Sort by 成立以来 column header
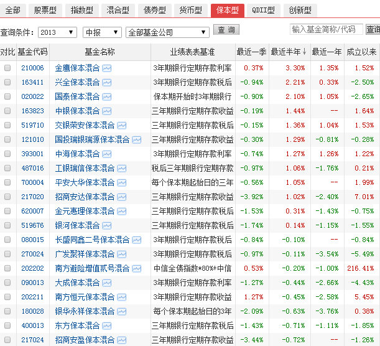Screen dimensions: 380x346 (x=361, y=52)
